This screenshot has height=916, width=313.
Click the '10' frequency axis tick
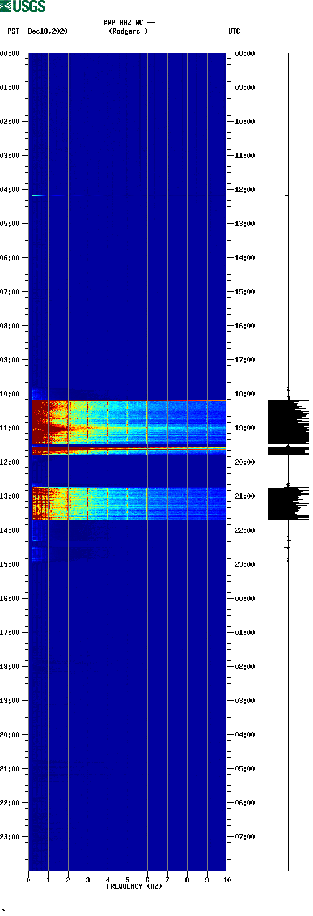pos(227,880)
